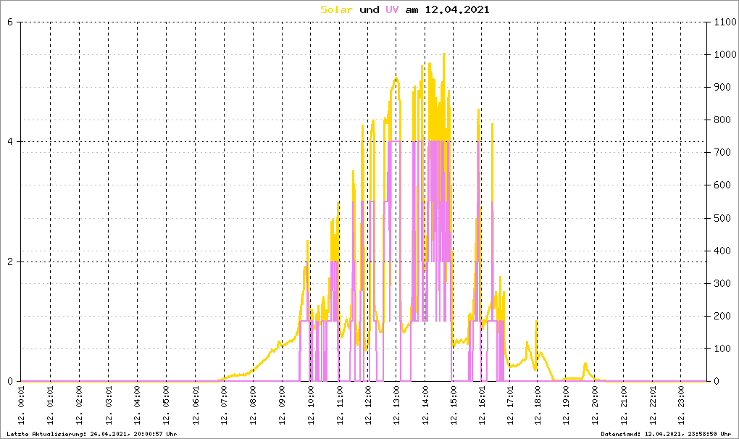This screenshot has height=439, width=739.
Task: Select the time label "12. 09:00"
Action: [x=282, y=405]
